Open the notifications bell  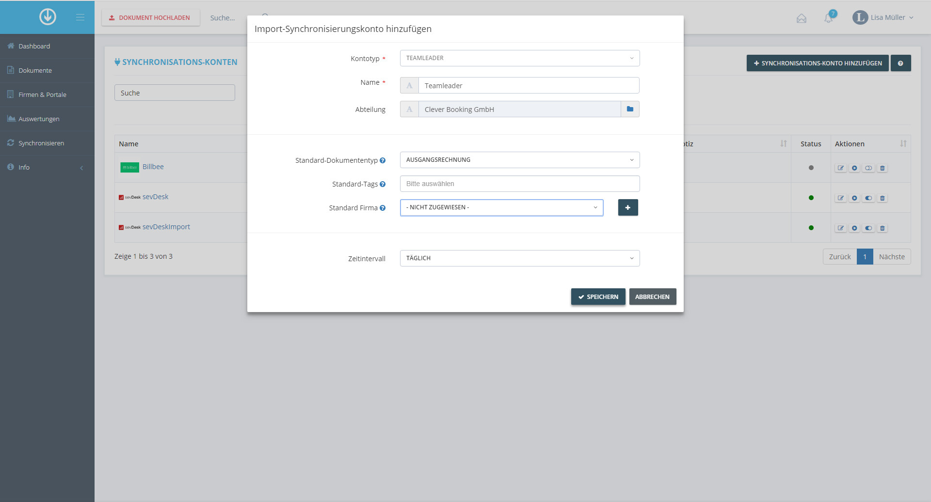(x=829, y=18)
